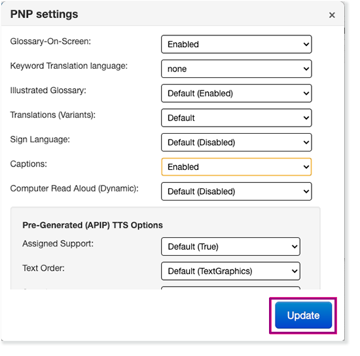The image size is (360, 356).
Task: Click the partially visible dropdown below Text Order
Action: coord(230,288)
